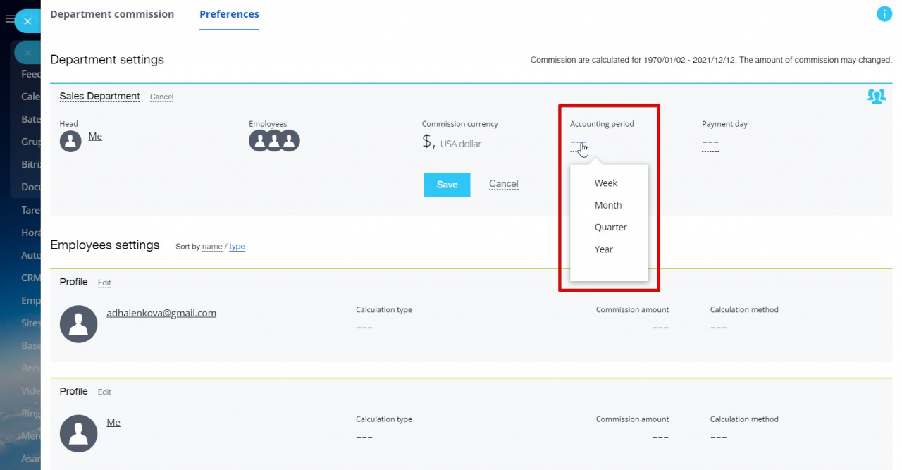Click the department group users icon

[876, 97]
